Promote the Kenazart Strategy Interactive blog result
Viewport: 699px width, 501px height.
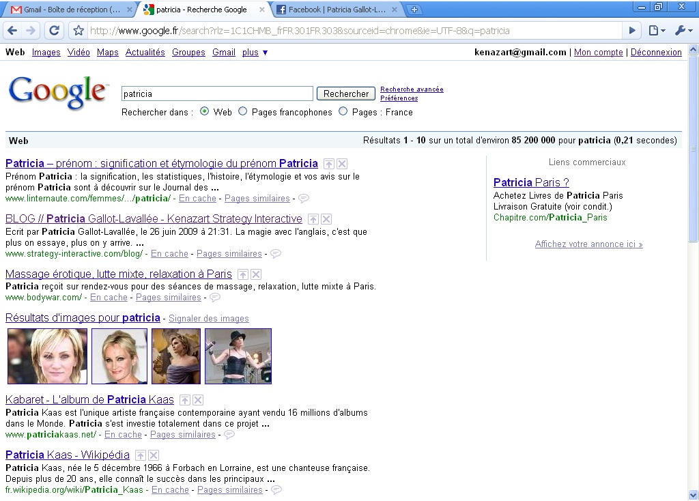coord(313,219)
